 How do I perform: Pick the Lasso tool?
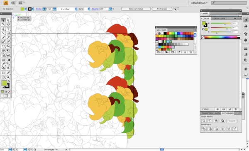[8, 24]
